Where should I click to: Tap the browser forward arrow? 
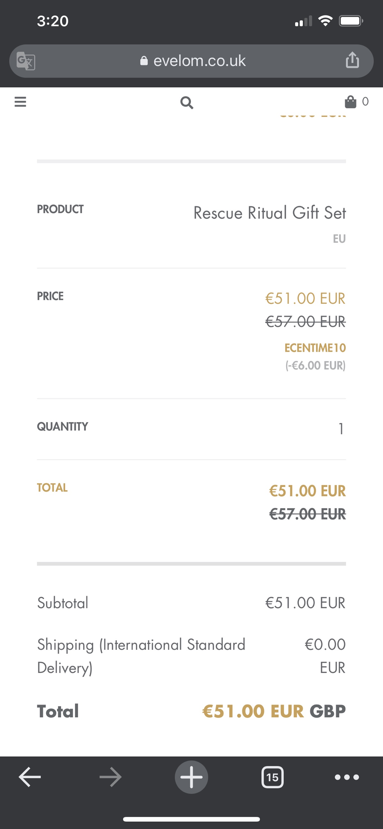(110, 777)
